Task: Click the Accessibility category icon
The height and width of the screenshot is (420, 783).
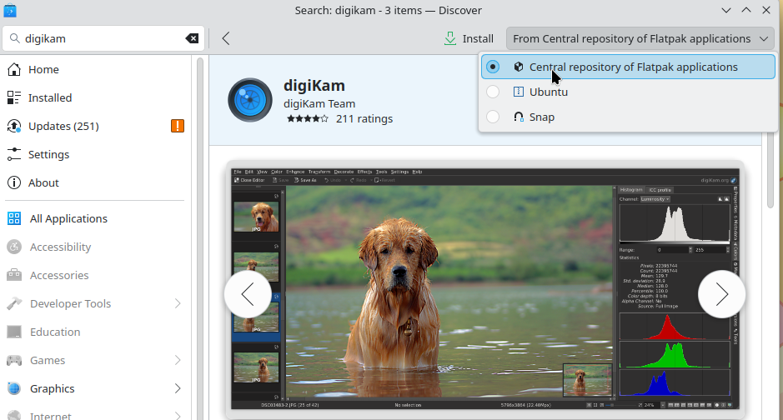Action: (14, 247)
